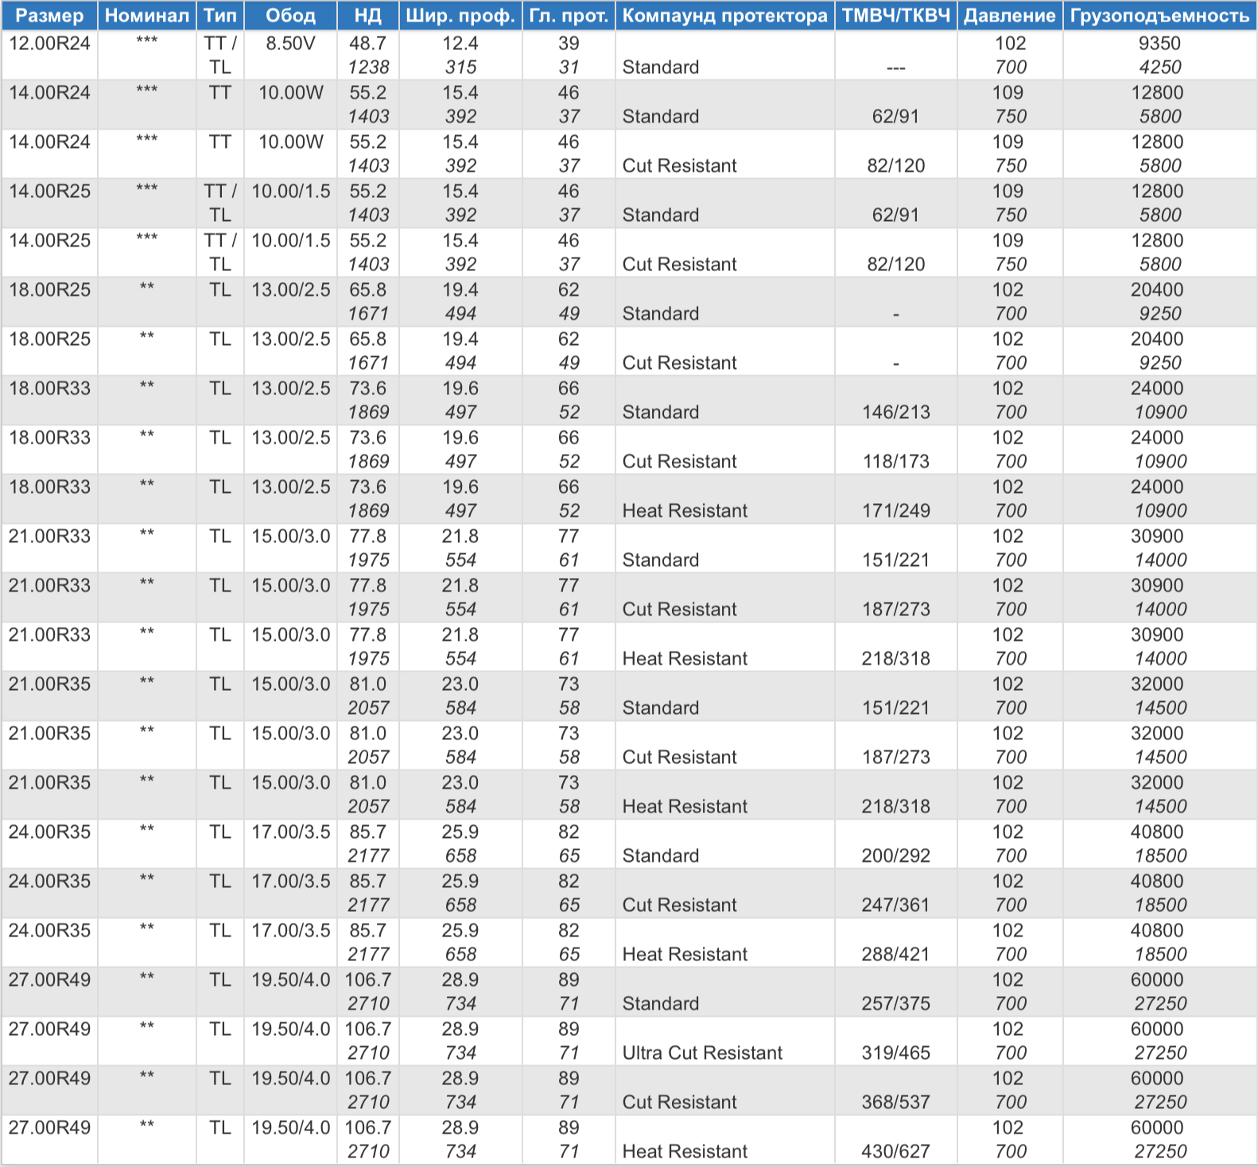Select the 12.00R24 size cell
This screenshot has height=1167, width=1258.
(49, 44)
